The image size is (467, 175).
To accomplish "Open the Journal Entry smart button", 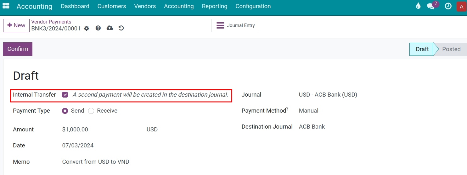I will pyautogui.click(x=235, y=25).
